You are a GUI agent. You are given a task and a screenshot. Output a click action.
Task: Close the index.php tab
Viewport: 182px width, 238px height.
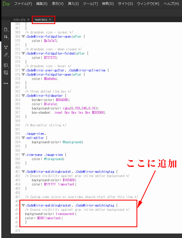click(x=28, y=20)
